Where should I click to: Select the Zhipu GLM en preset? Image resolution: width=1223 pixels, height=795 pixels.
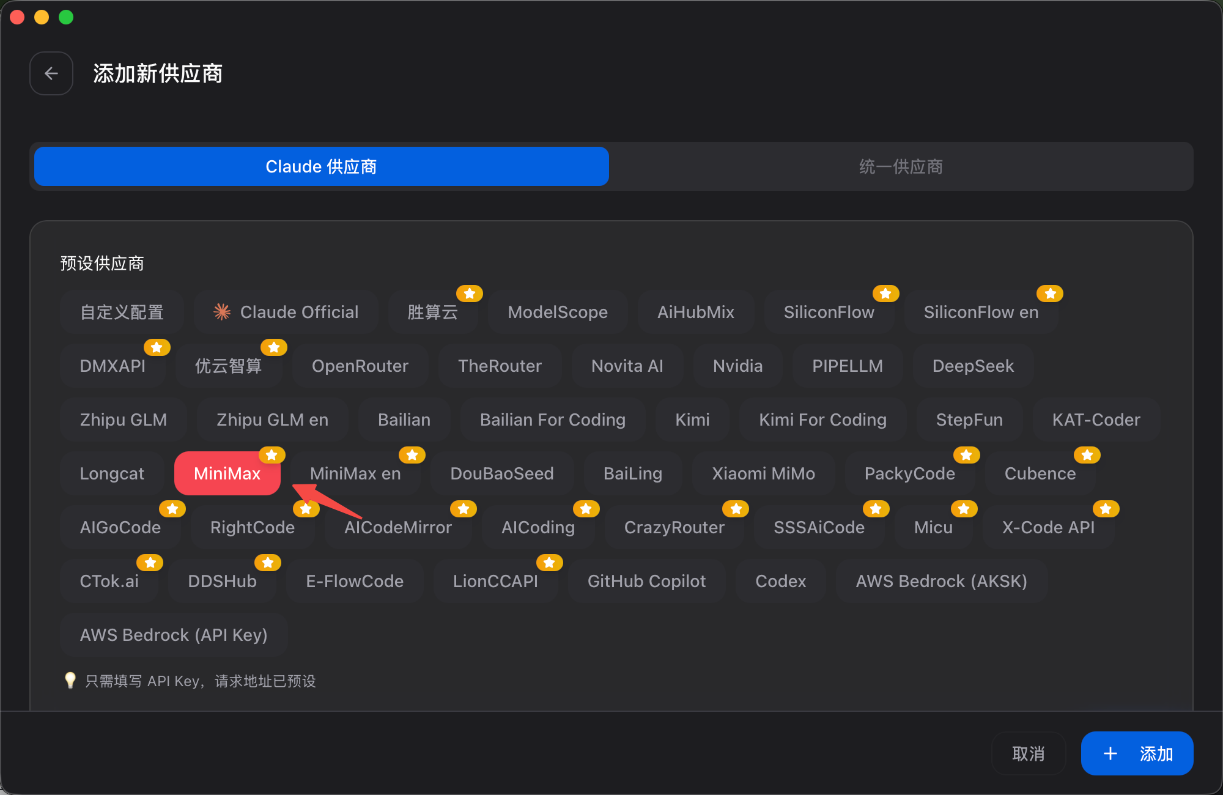[273, 420]
